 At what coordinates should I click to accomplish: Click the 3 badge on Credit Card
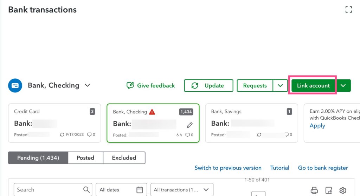coord(92,112)
